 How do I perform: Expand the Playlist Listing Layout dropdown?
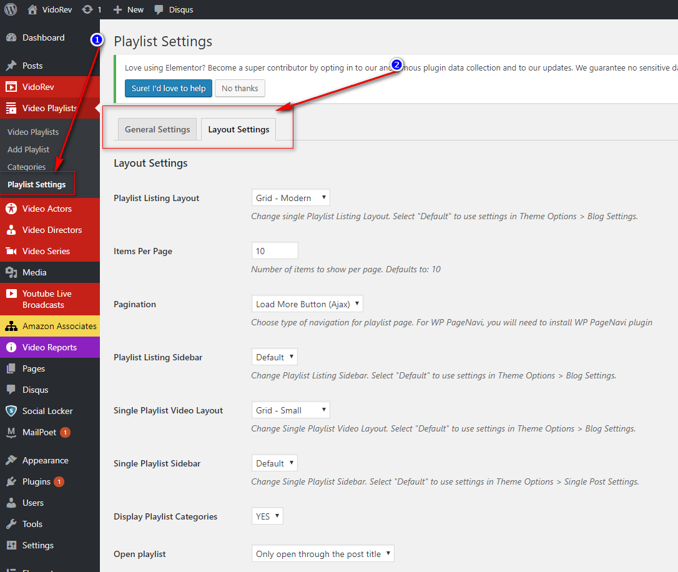[290, 198]
